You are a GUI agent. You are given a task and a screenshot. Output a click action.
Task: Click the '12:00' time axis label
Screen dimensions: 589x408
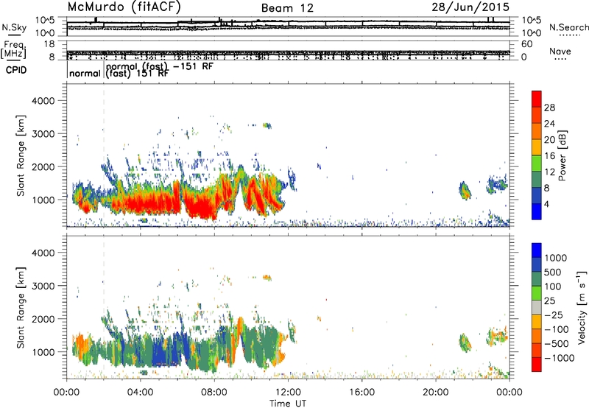coord(288,393)
